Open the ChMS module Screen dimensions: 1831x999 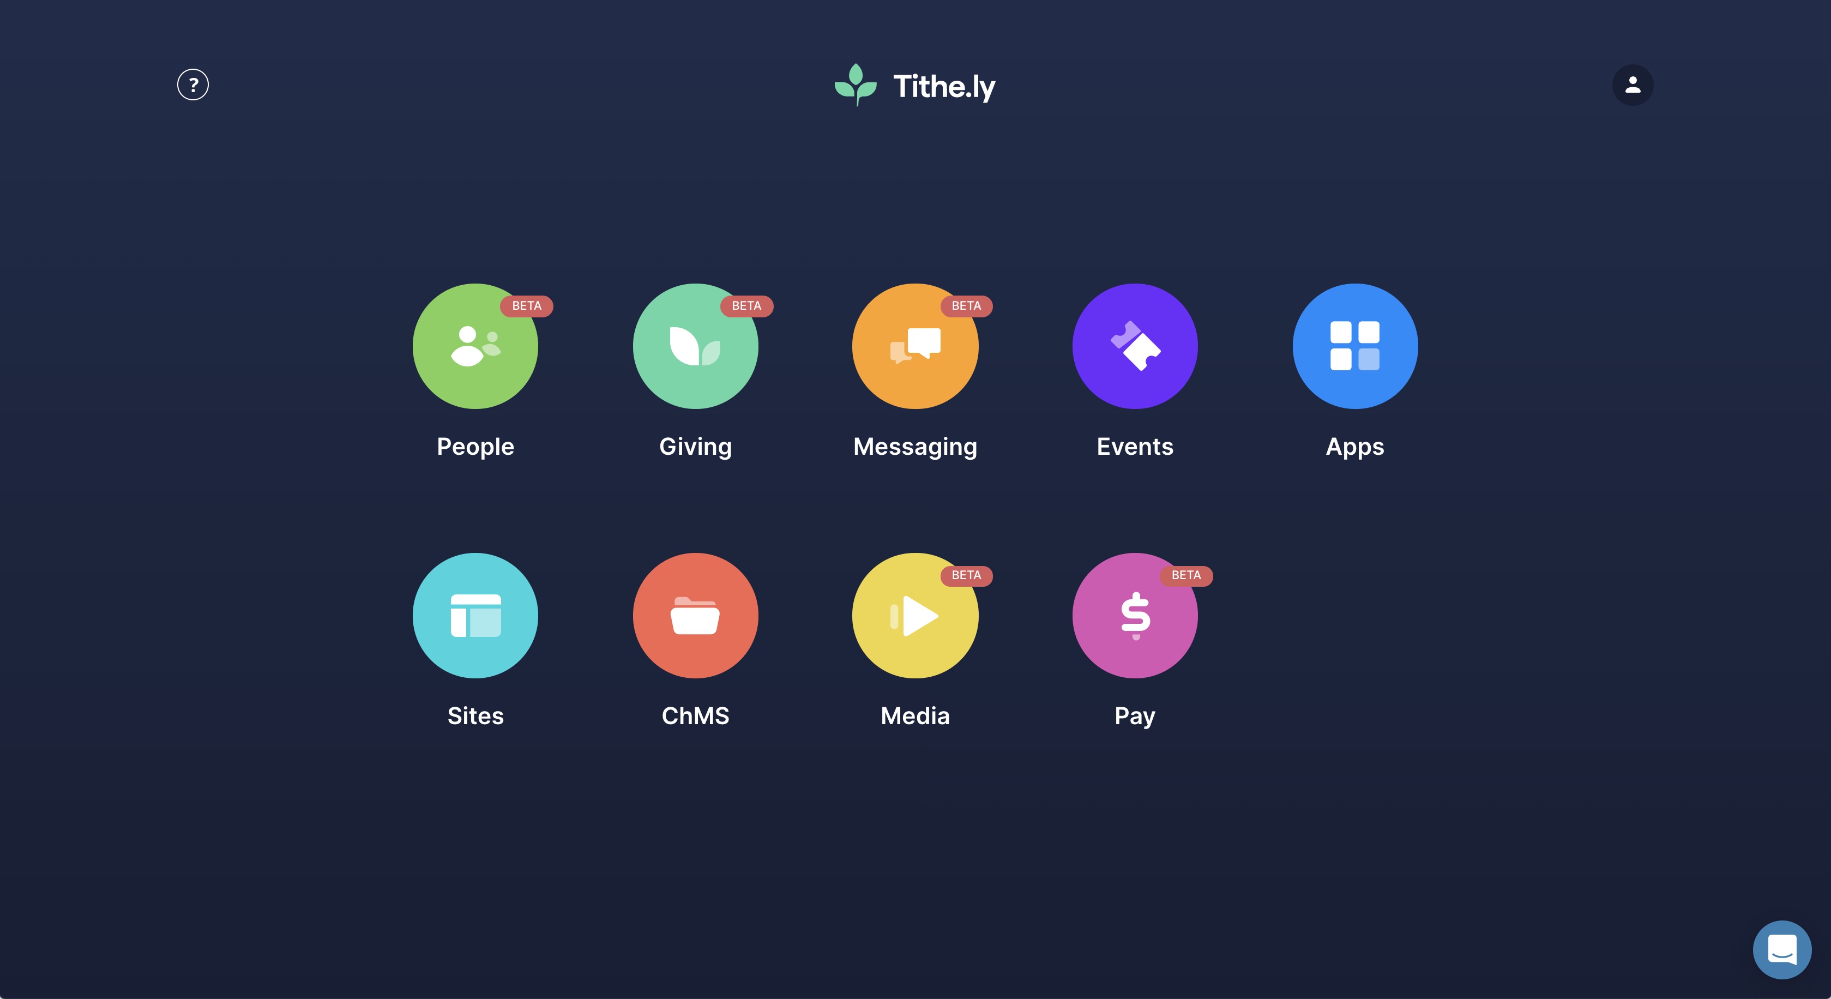[695, 615]
